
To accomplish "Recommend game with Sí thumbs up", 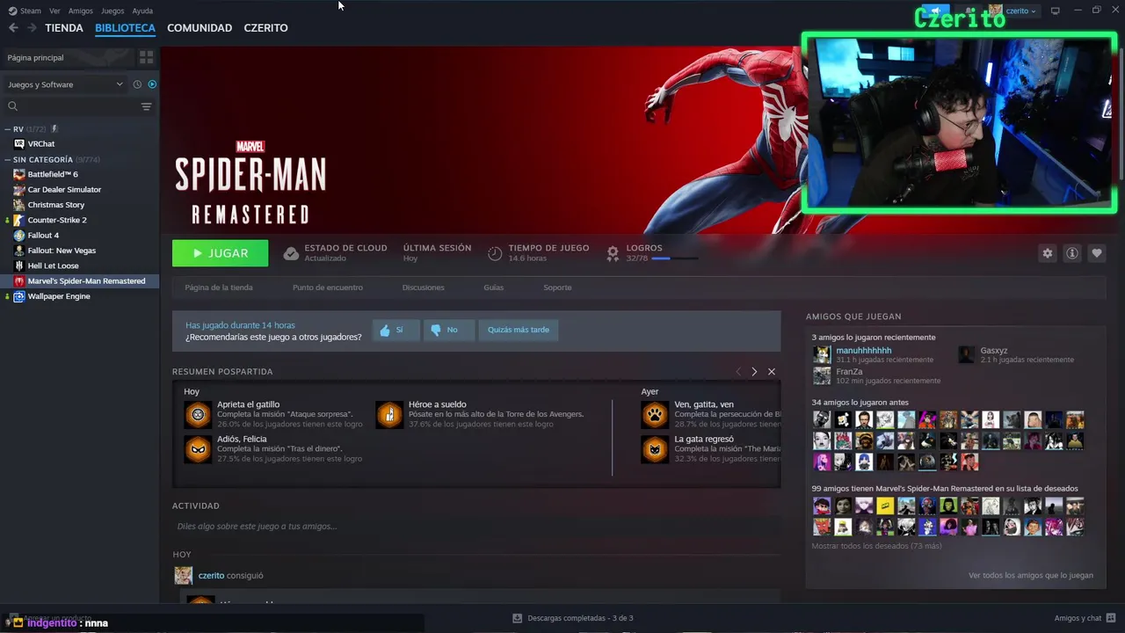I will click(396, 330).
